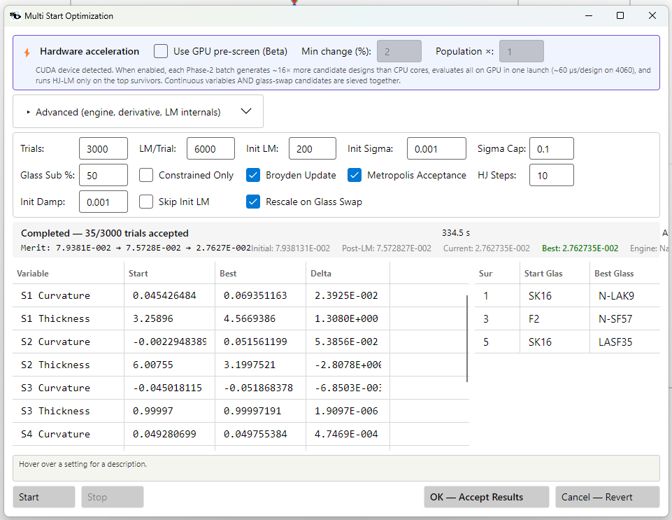
Task: Click the Start button
Action: pyautogui.click(x=44, y=497)
